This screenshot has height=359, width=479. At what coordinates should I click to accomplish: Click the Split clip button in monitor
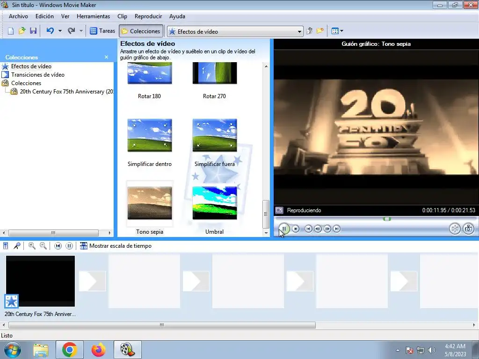[455, 229]
